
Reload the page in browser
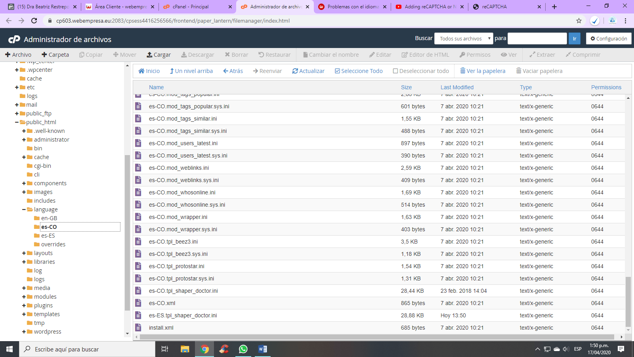[34, 21]
